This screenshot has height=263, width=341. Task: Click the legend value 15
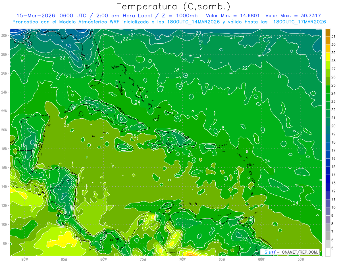(x=333, y=167)
